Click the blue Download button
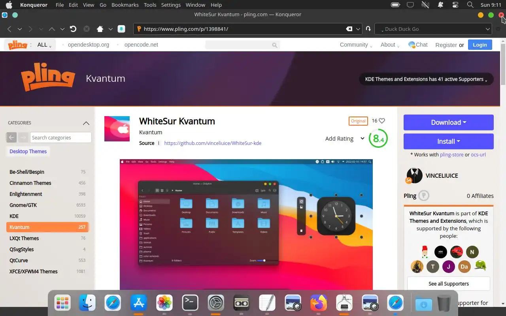This screenshot has width=506, height=316. [449, 122]
